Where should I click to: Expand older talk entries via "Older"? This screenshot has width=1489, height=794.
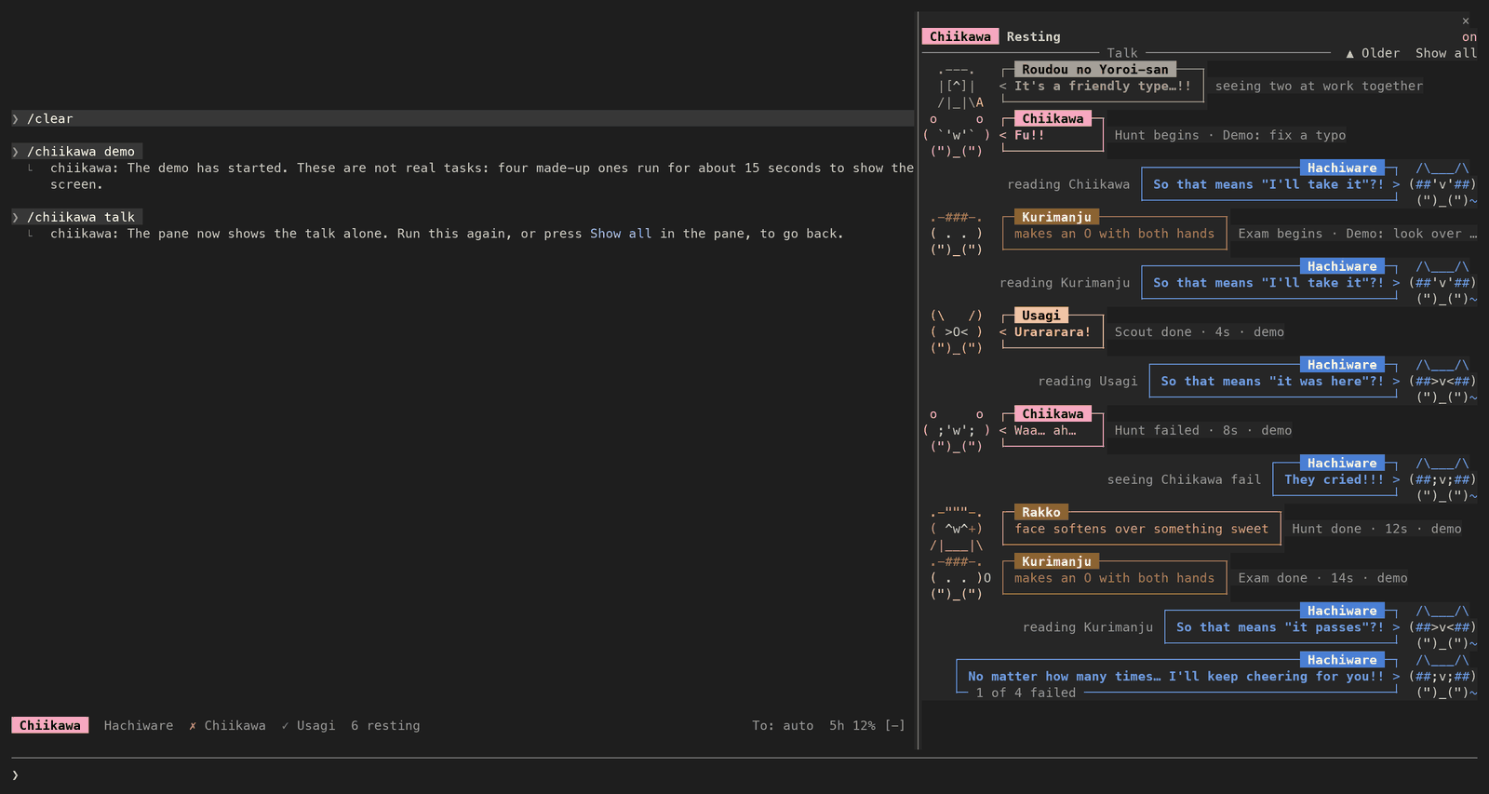(x=1380, y=54)
